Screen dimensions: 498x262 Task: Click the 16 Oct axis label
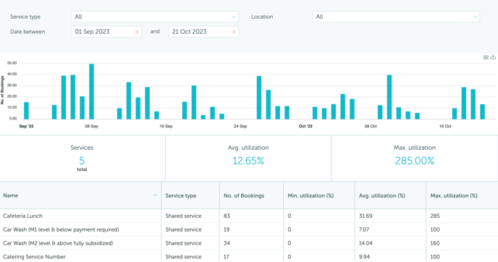[x=445, y=127]
